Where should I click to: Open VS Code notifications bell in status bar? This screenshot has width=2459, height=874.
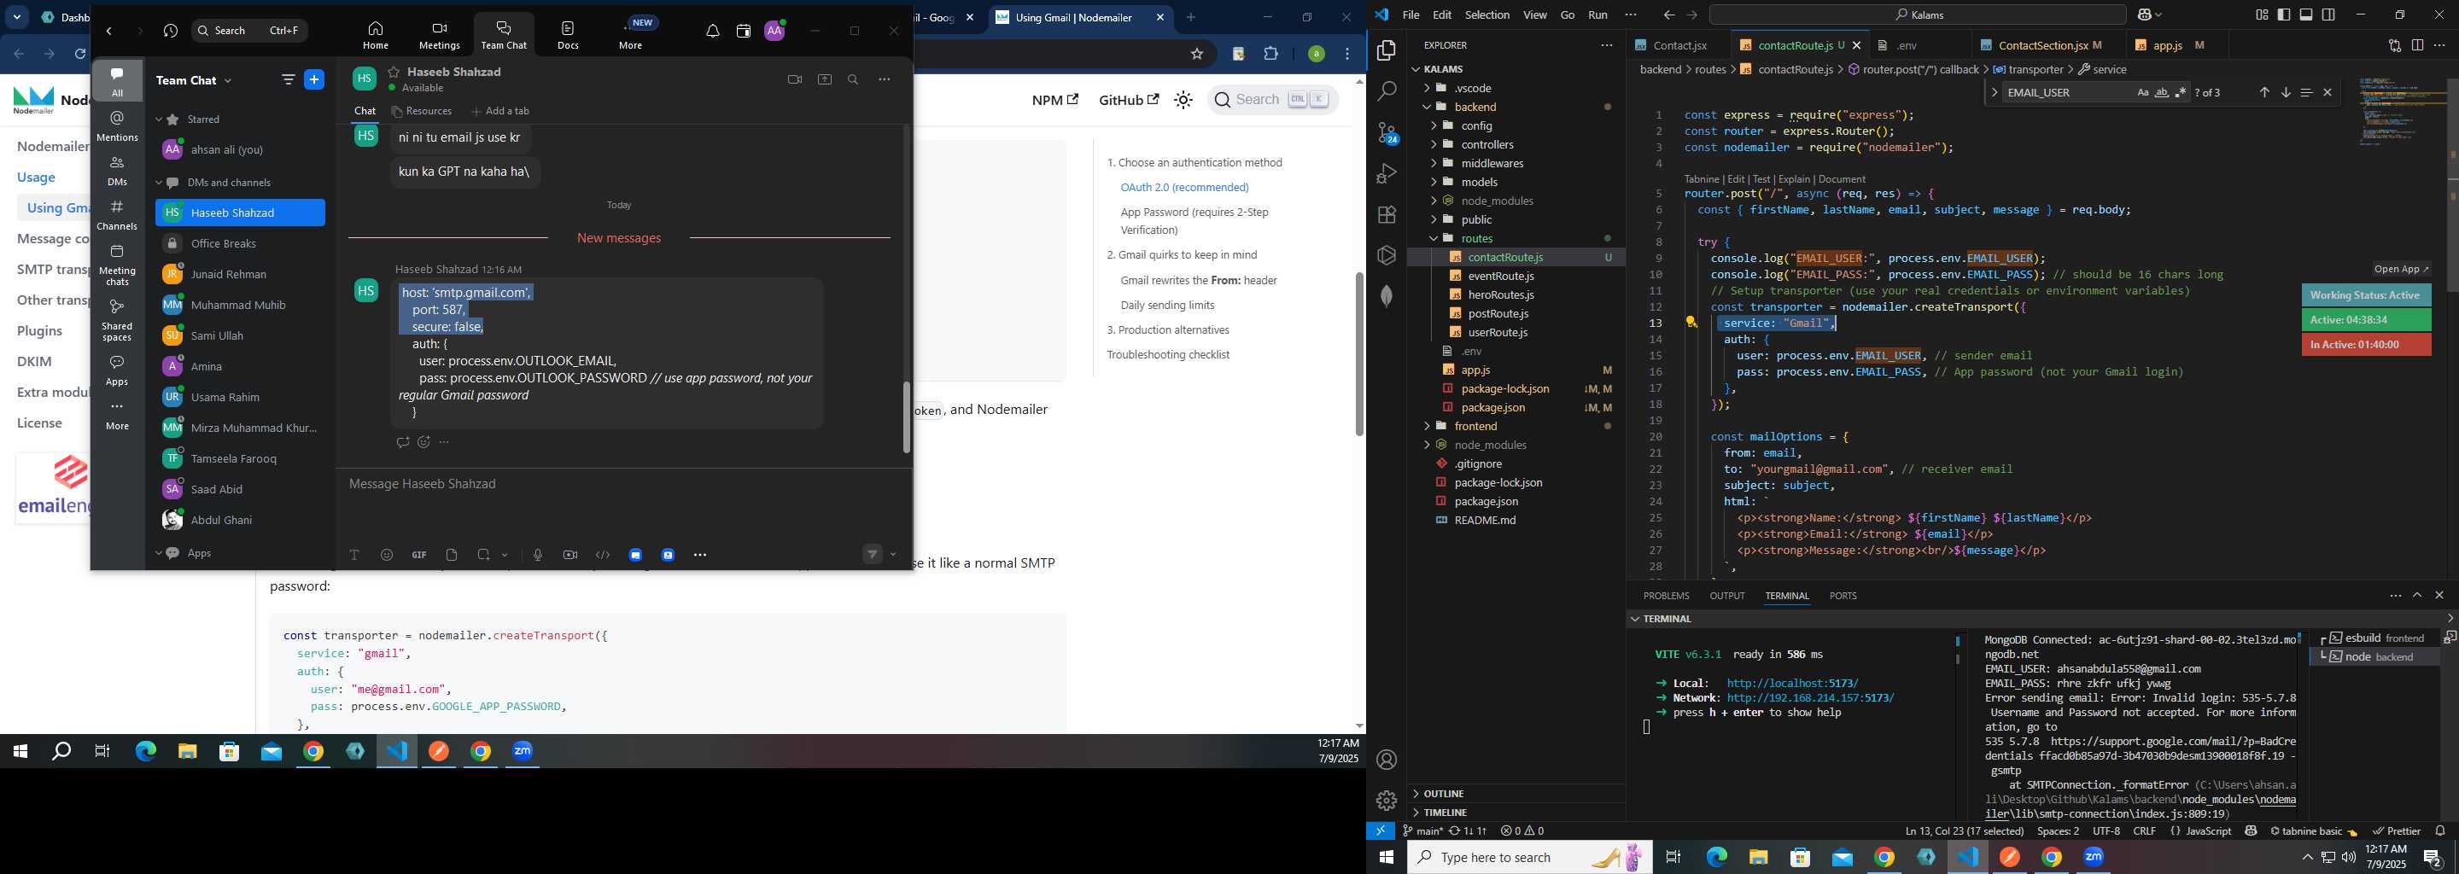[2441, 831]
